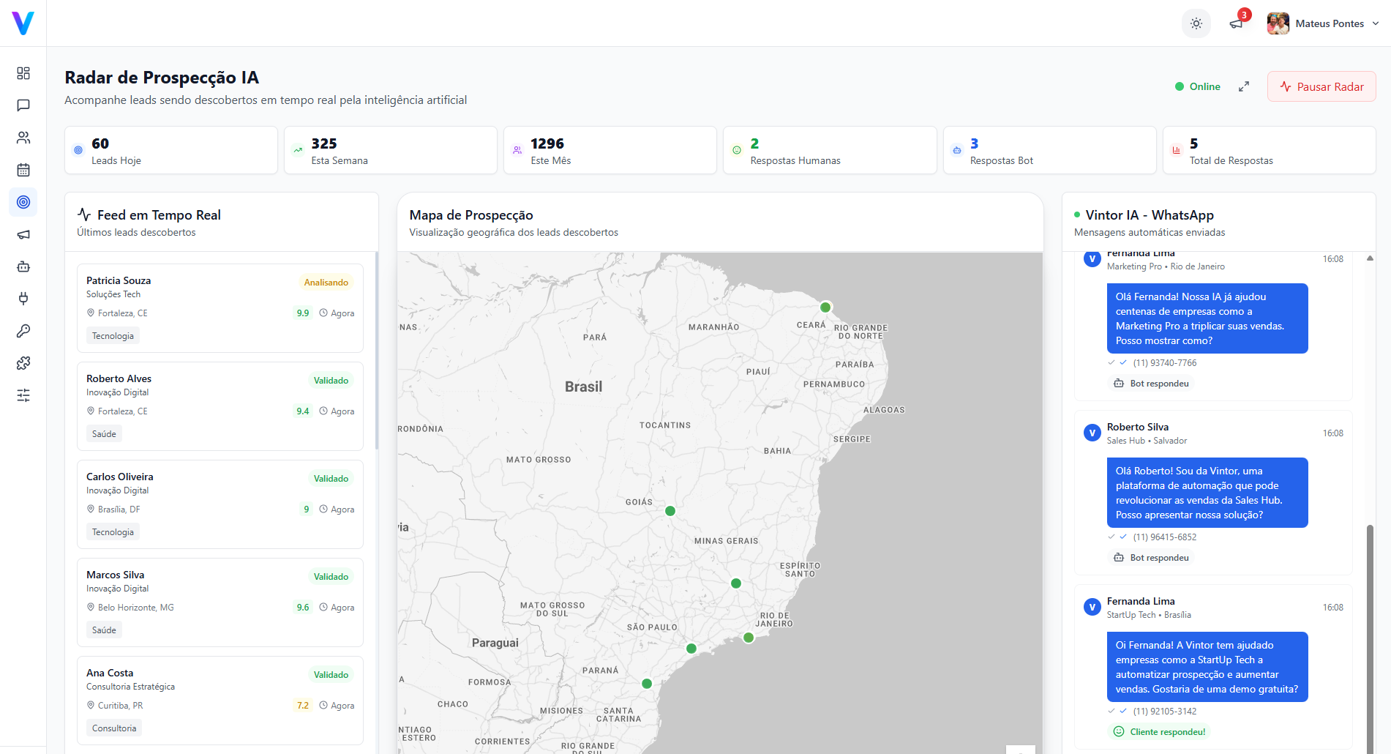The width and height of the screenshot is (1391, 754).
Task: Click the puzzle piece plugins icon
Action: (x=23, y=362)
